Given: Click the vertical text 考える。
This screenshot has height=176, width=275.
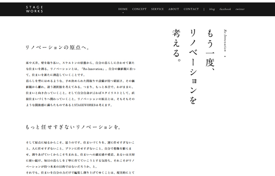Looking at the screenshot, I should click(176, 45).
